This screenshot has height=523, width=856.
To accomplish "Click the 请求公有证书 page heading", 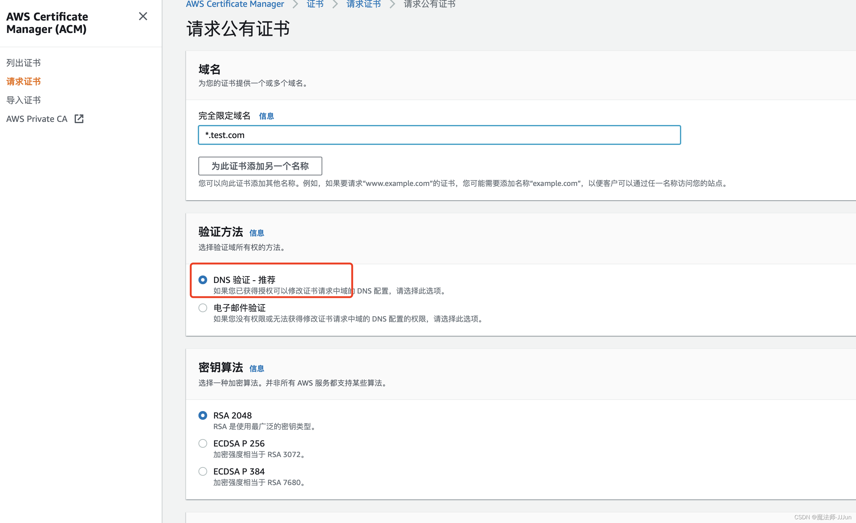I will 238,29.
